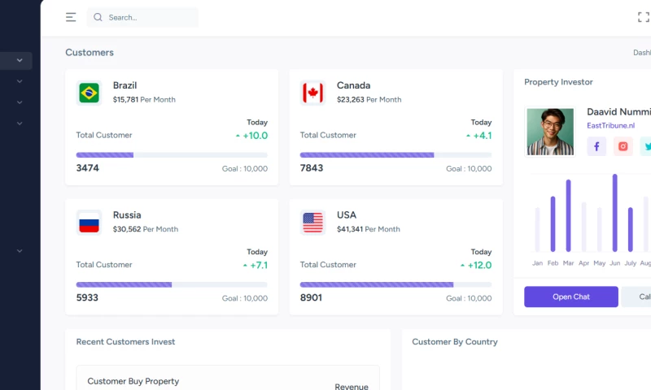Image resolution: width=651 pixels, height=390 pixels.
Task: Open the EastTribune.nl link
Action: 610,126
